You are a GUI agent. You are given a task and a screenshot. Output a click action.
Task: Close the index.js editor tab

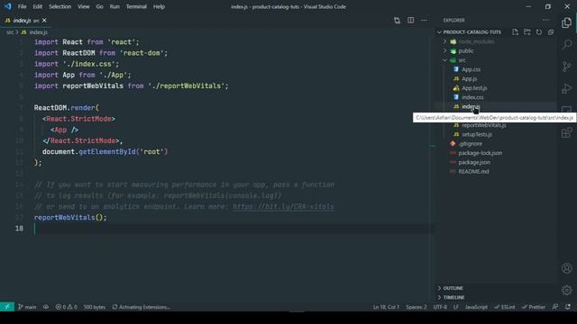[44, 20]
